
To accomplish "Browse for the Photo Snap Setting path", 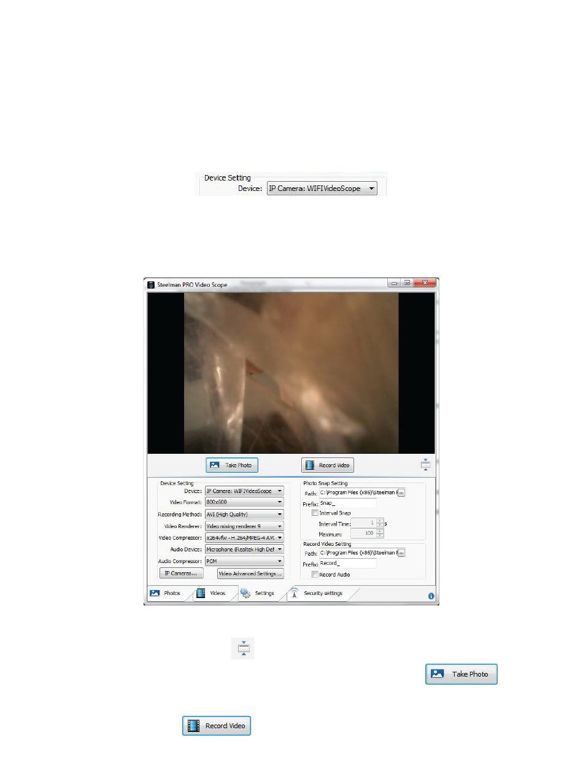I will (x=401, y=493).
